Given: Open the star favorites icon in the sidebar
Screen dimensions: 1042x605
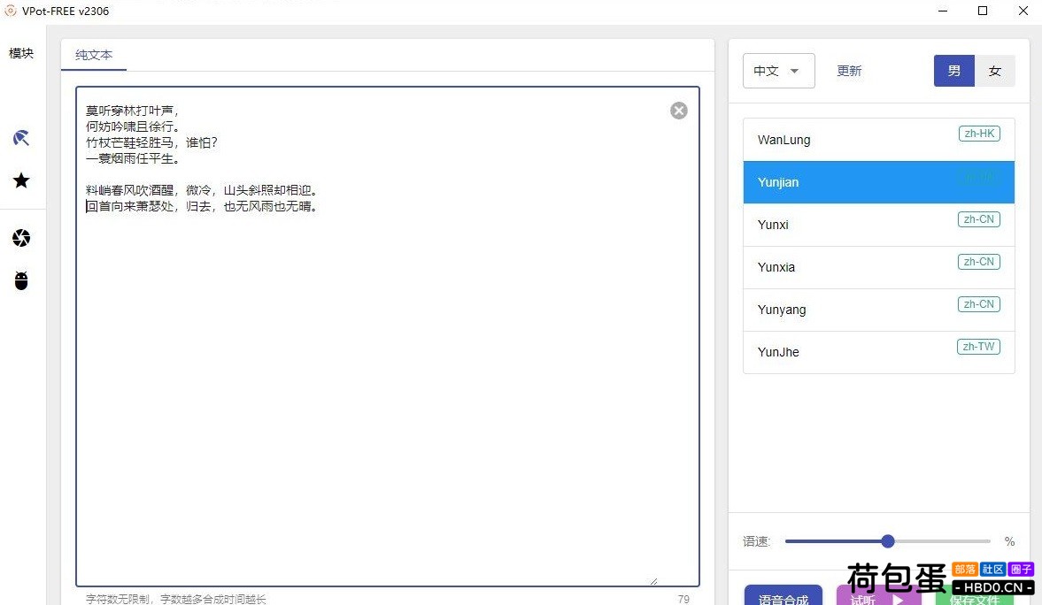Looking at the screenshot, I should pos(21,180).
